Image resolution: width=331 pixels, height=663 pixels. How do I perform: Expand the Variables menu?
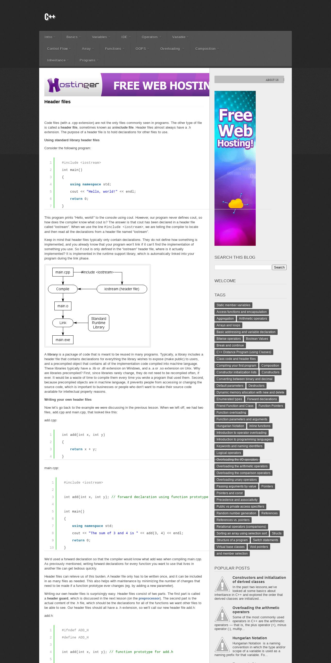click(x=101, y=37)
